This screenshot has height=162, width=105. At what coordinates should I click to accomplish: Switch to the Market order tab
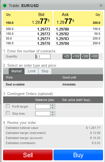17,71
